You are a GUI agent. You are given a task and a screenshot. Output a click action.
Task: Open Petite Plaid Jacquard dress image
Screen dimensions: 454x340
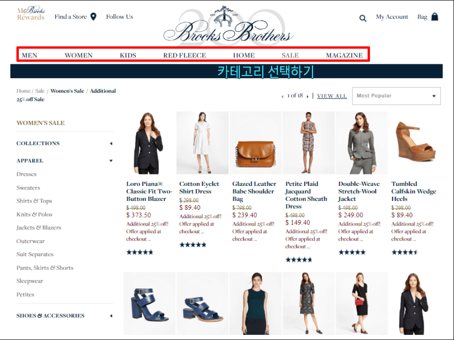(x=308, y=143)
